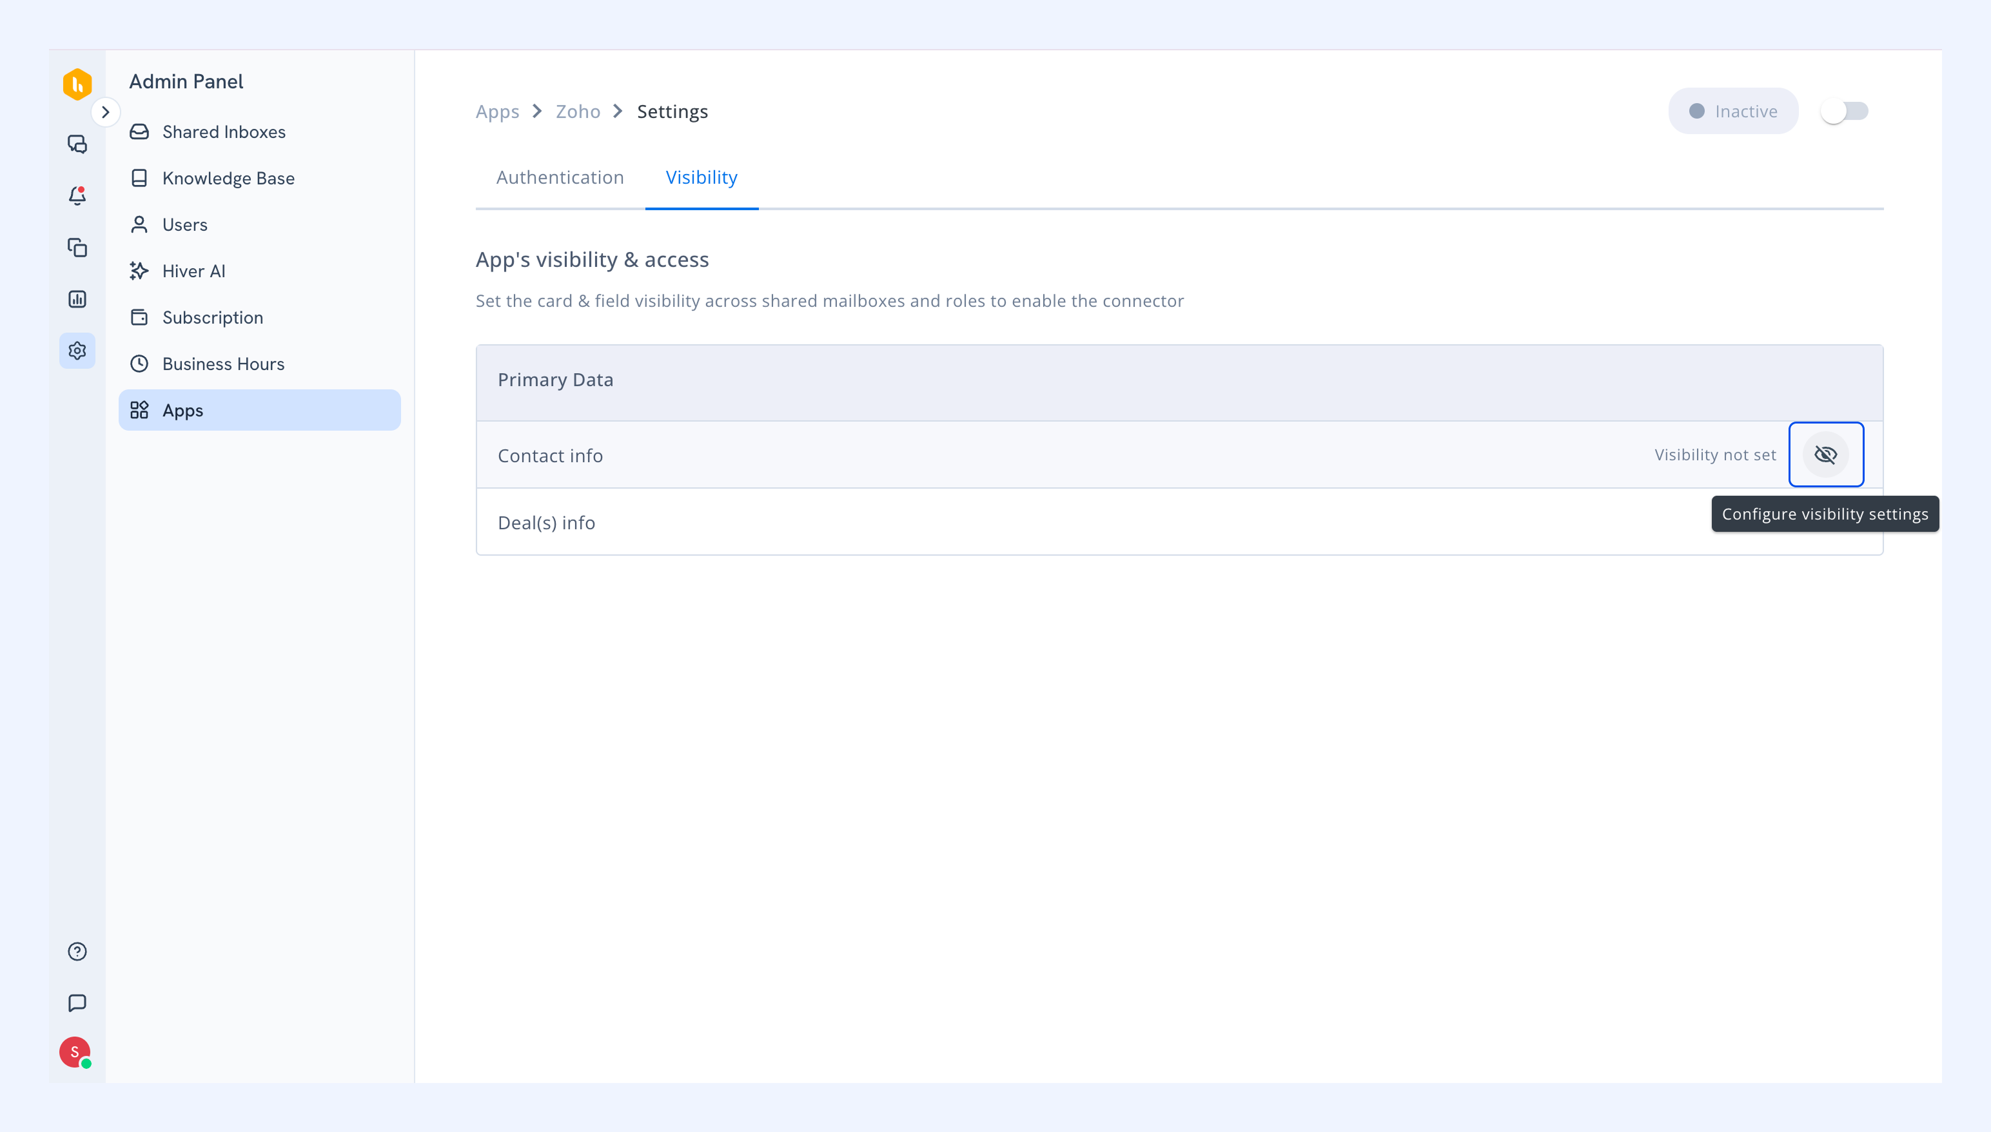Click the user avatar S icon
Viewport: 1991px width, 1132px height.
click(x=75, y=1052)
